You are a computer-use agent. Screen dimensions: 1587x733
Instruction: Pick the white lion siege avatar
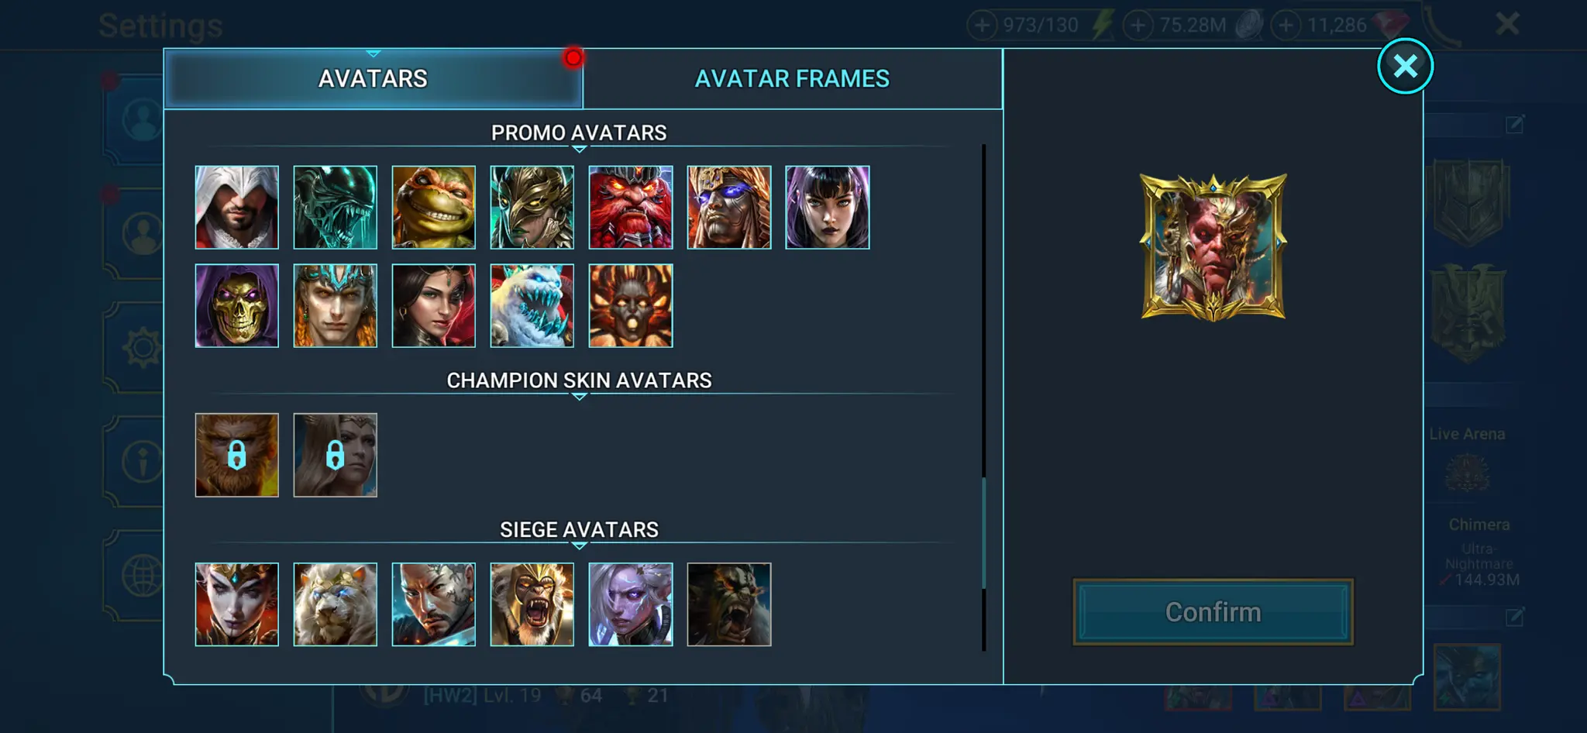(x=335, y=604)
